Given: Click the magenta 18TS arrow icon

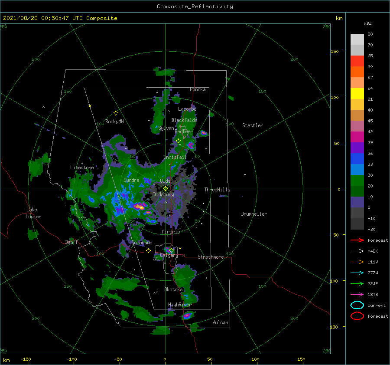Looking at the screenshot, I should [357, 295].
